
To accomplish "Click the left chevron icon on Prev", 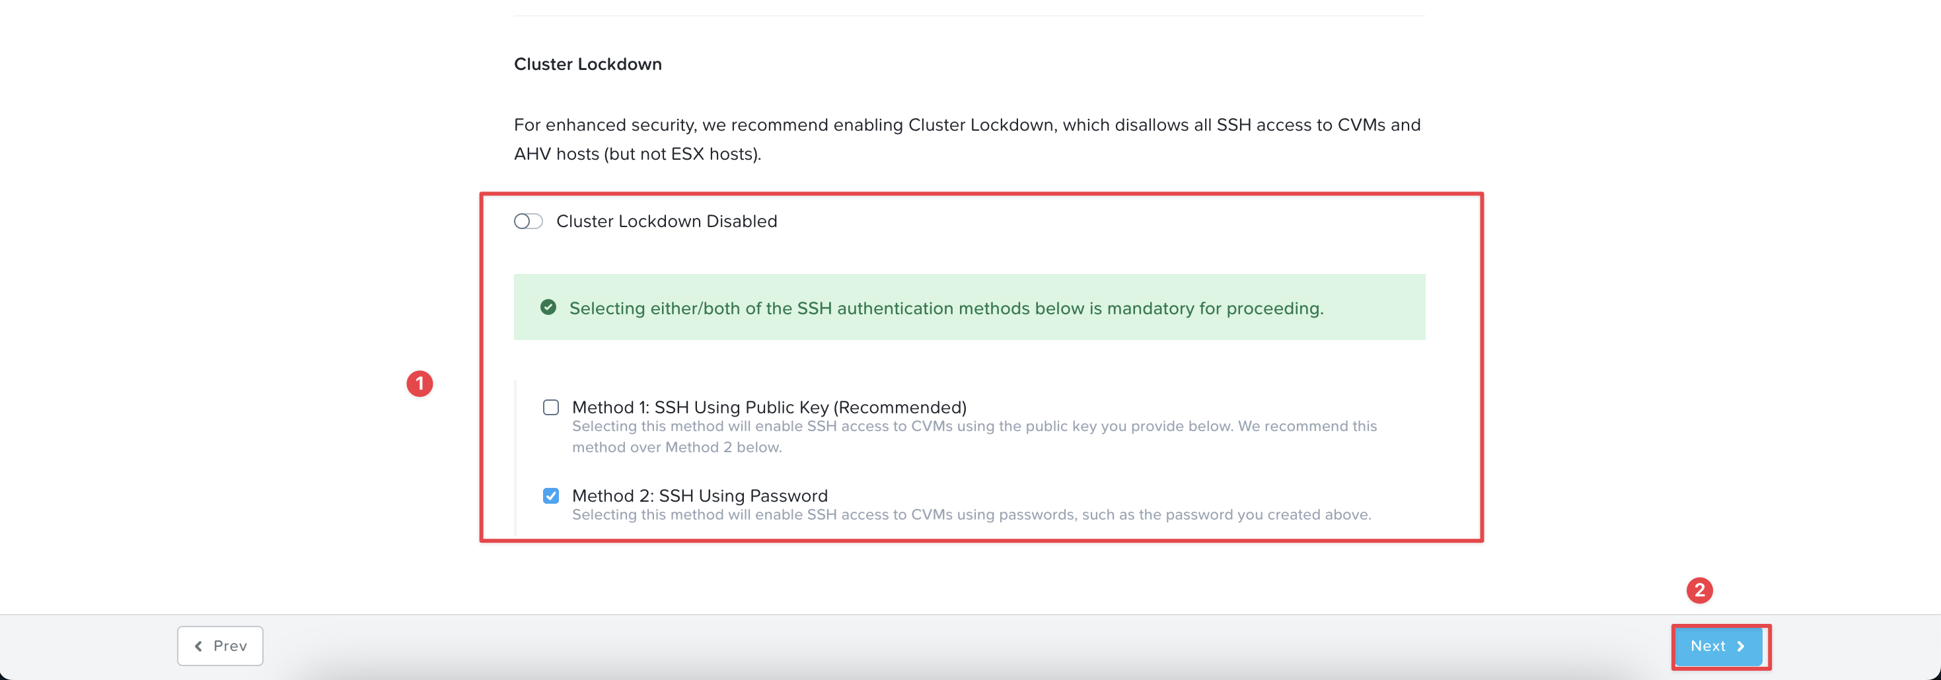I will tap(198, 646).
